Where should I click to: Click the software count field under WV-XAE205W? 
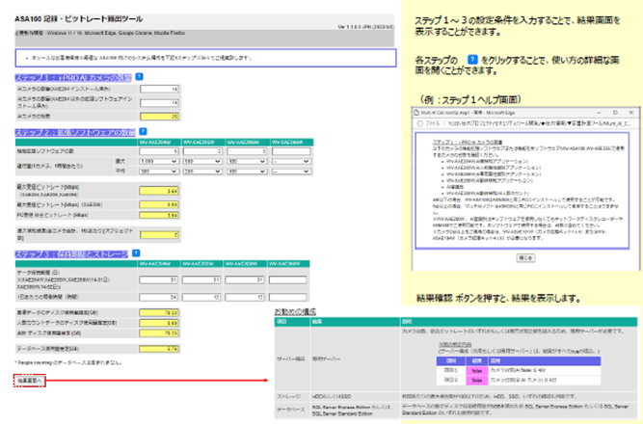(202, 151)
